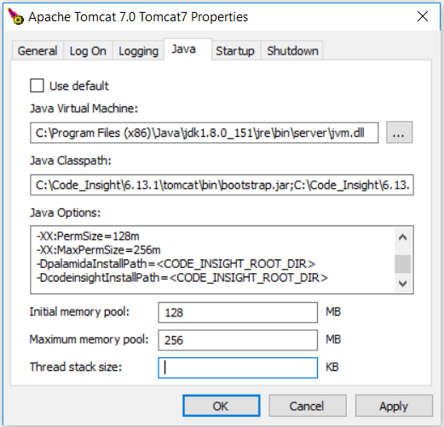Focus the Maximum memory pool field
Image resolution: width=444 pixels, height=427 pixels.
pos(238,340)
